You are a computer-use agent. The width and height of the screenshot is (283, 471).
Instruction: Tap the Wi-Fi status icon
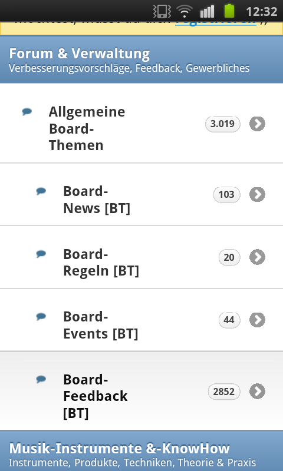click(185, 11)
